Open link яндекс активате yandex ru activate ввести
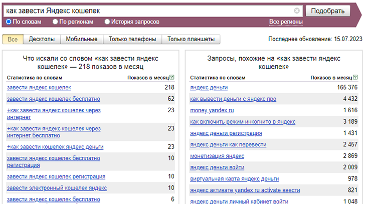365x204 pixels. (x=245, y=190)
